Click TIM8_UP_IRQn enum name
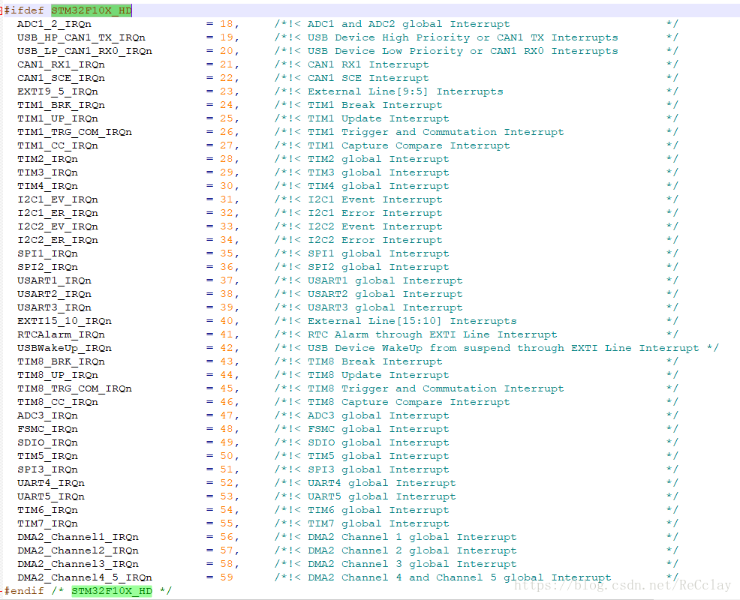 tap(58, 375)
